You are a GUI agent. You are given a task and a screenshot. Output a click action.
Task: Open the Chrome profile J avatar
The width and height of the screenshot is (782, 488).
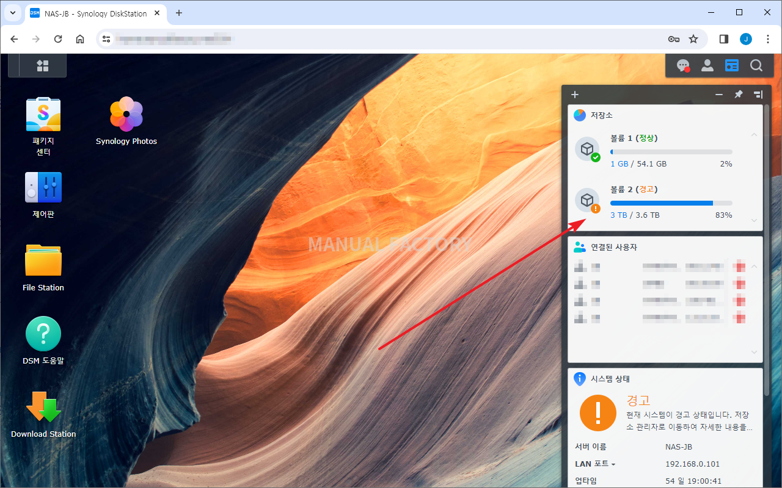coord(746,39)
